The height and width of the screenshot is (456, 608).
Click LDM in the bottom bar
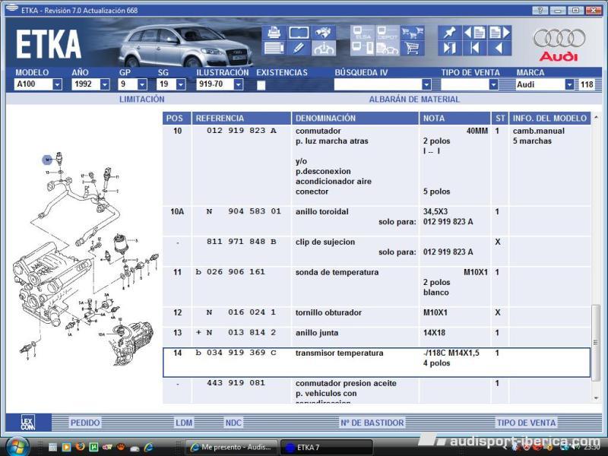[184, 423]
